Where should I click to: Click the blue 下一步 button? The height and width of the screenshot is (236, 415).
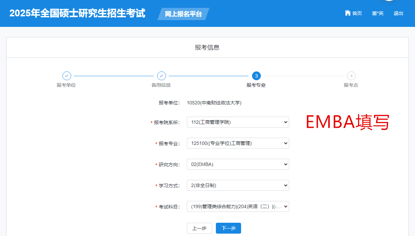click(x=228, y=228)
